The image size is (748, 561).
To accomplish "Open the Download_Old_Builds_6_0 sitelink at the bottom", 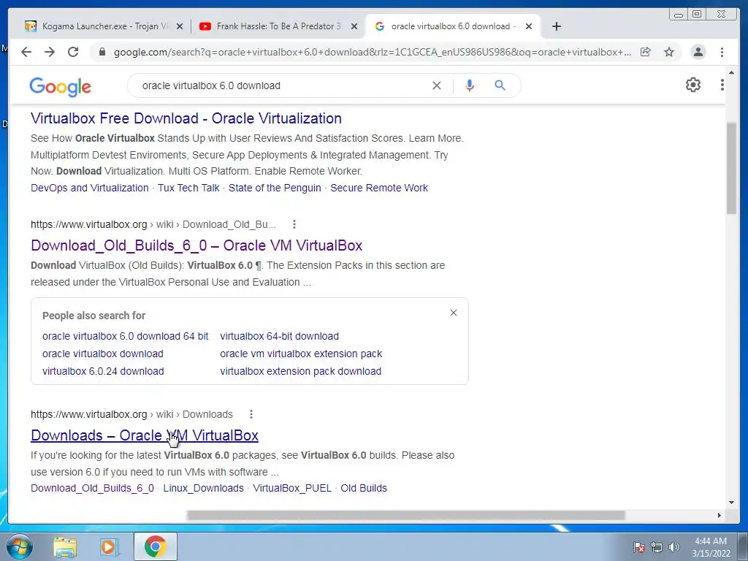I will click(93, 488).
